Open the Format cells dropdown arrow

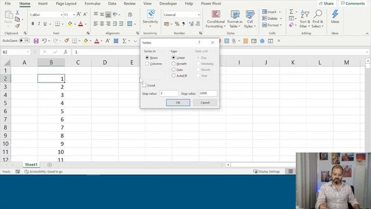tap(281, 25)
